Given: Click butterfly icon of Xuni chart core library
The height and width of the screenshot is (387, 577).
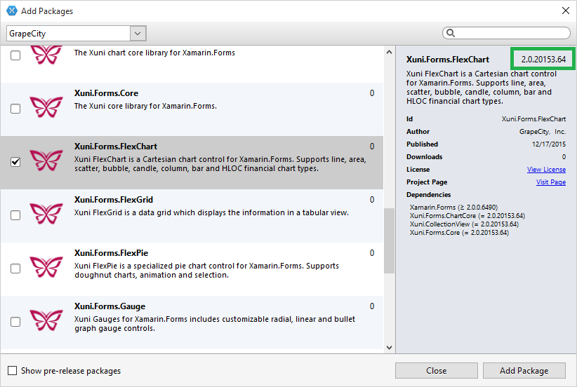Looking at the screenshot, I should 46,55.
